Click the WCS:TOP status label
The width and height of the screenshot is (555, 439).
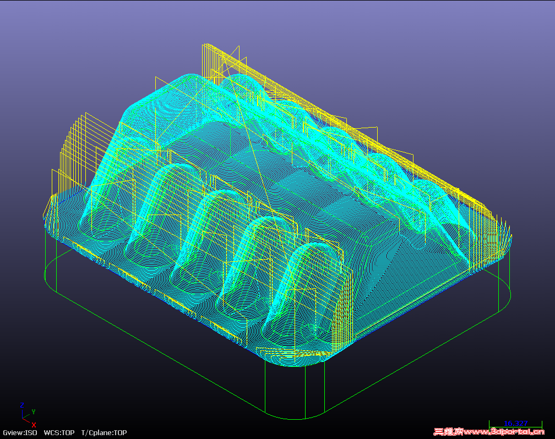(x=59, y=432)
